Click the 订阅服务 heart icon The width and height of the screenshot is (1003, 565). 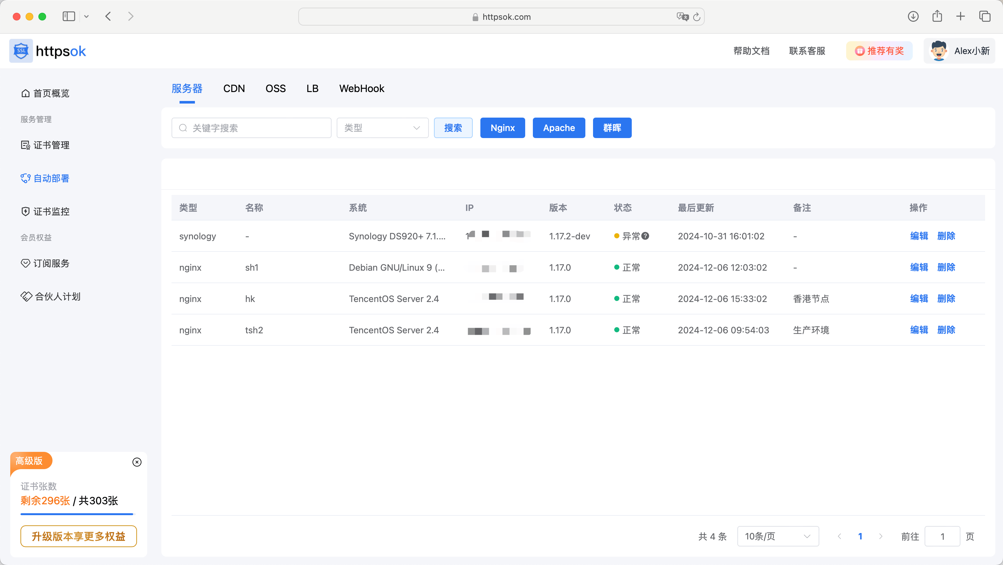click(x=25, y=263)
